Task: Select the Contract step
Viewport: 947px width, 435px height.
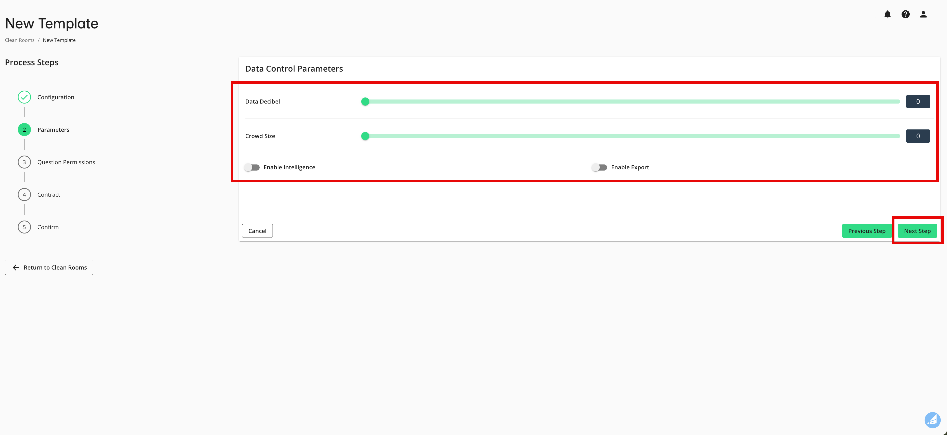Action: (x=24, y=194)
